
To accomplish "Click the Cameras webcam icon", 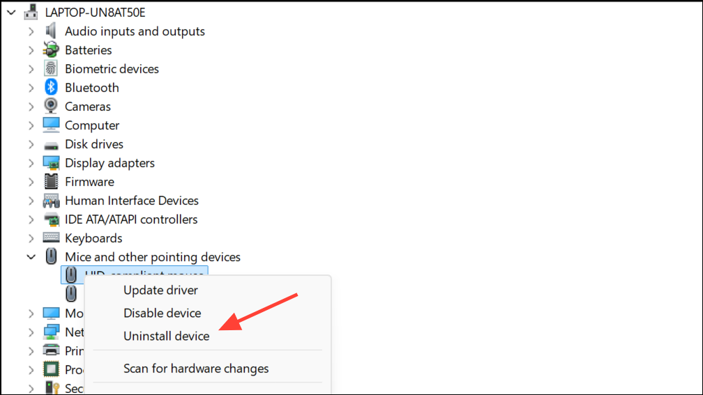I will point(51,107).
